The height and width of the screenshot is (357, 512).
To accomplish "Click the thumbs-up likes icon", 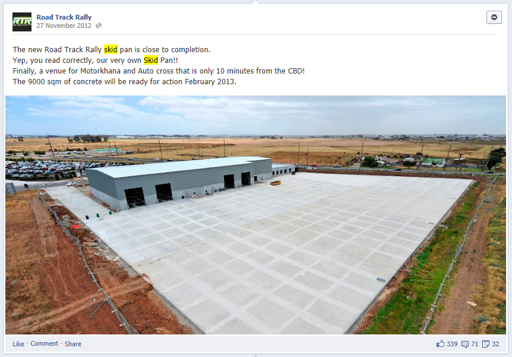I will pos(441,343).
